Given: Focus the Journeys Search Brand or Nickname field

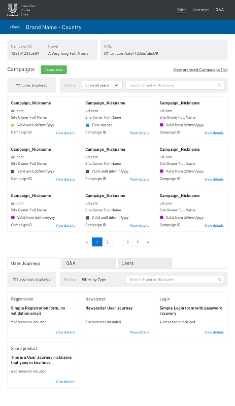Looking at the screenshot, I should point(175,280).
